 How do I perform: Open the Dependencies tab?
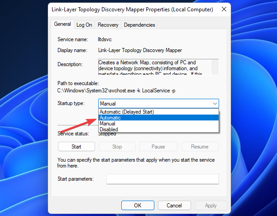[139, 25]
